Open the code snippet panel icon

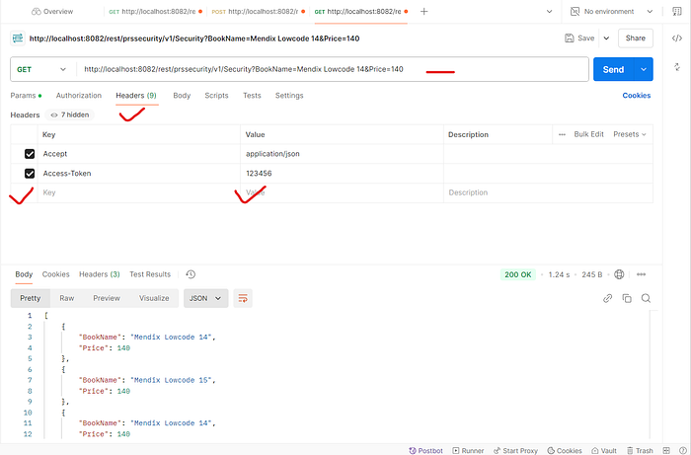pos(677,38)
